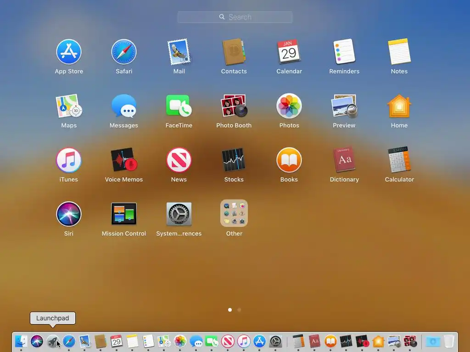The width and height of the screenshot is (470, 352).
Task: Launch Photo Booth from the Launchpad grid
Action: [x=234, y=106]
